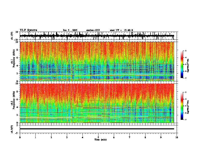Click the 8 kHz tick label on ch.2 spectrogram

[18, 92]
